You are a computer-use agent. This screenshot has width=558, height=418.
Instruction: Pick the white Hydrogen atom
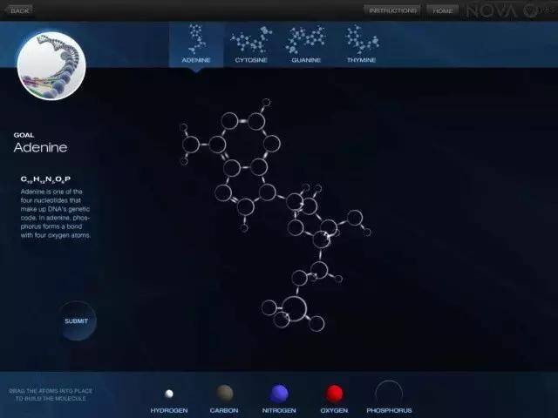pos(169,394)
